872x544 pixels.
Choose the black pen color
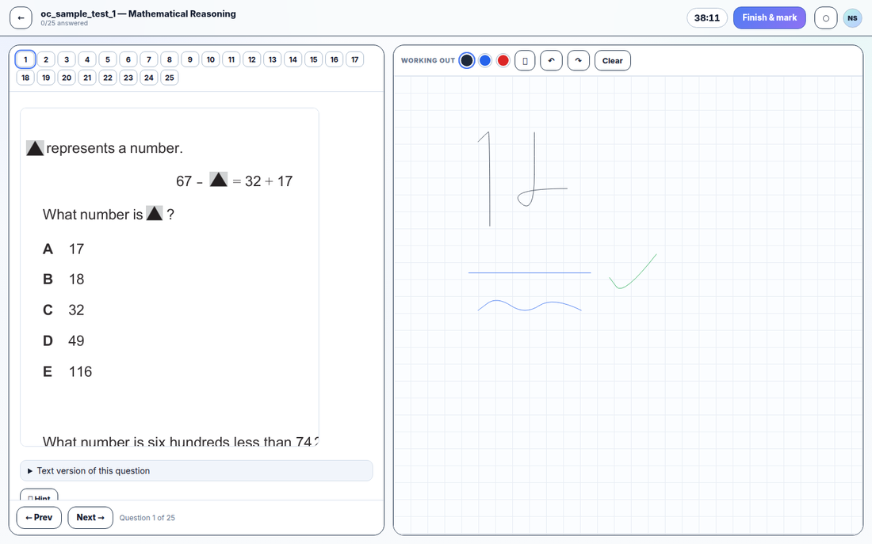click(467, 60)
